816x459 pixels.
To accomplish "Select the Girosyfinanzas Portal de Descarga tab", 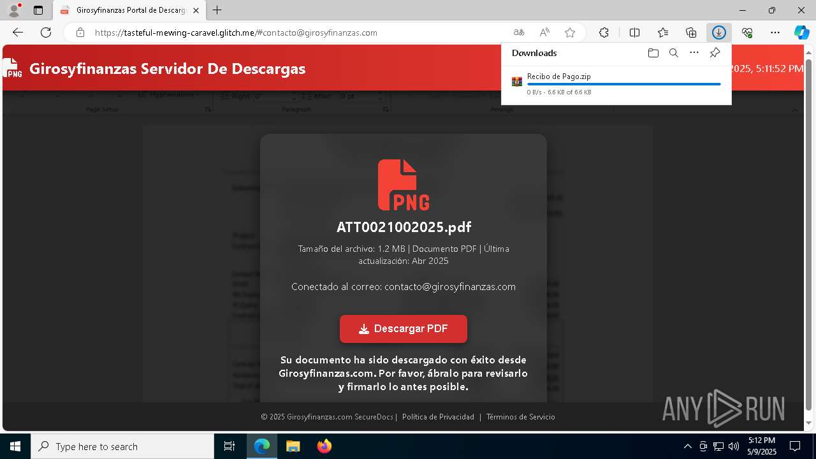I will [129, 10].
